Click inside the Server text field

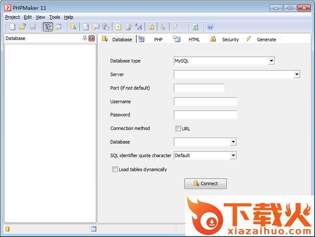tap(234, 75)
